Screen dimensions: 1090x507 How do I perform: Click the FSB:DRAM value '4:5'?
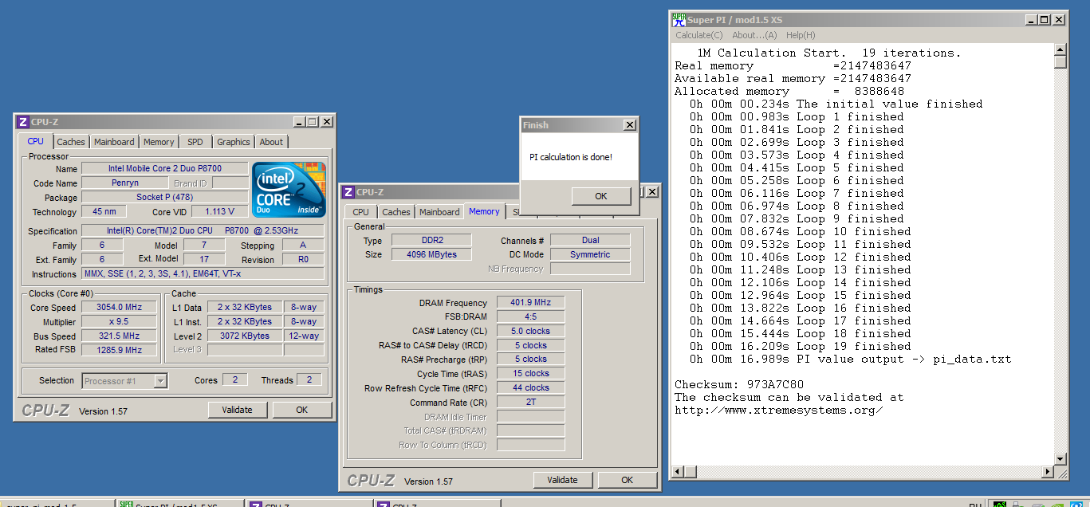530,316
